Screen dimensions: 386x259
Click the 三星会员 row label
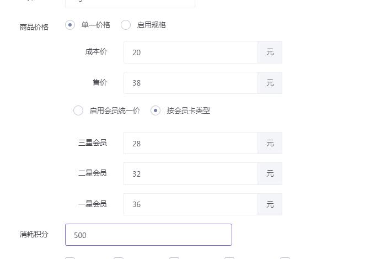point(92,143)
